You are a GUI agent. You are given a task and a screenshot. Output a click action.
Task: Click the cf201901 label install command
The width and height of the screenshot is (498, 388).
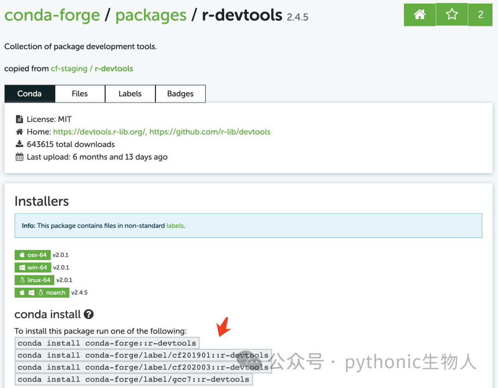pos(143,355)
